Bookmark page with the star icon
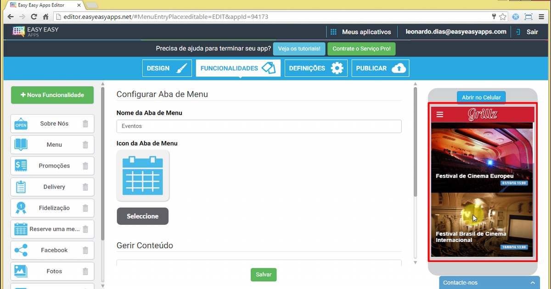The width and height of the screenshot is (551, 289). (503, 17)
